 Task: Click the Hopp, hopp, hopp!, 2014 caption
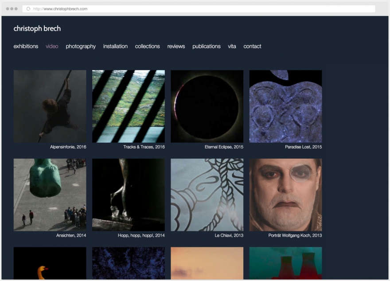(x=141, y=235)
